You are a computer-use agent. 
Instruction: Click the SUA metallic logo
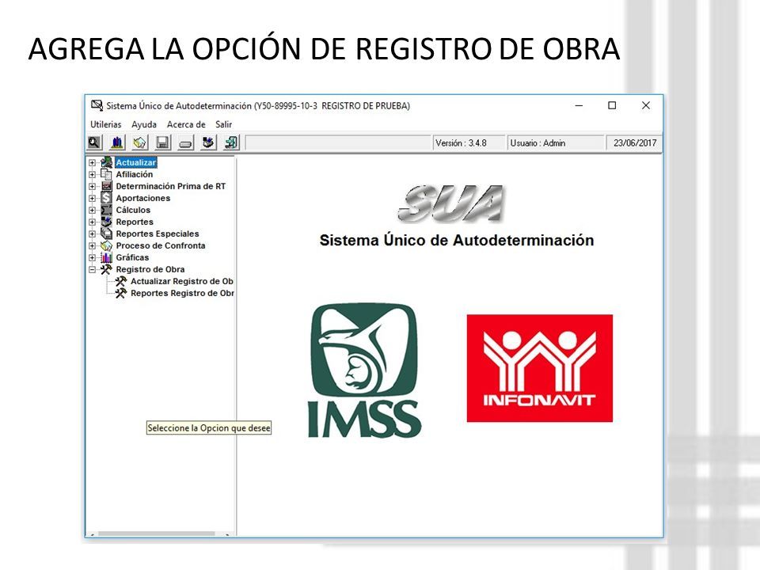[450, 204]
